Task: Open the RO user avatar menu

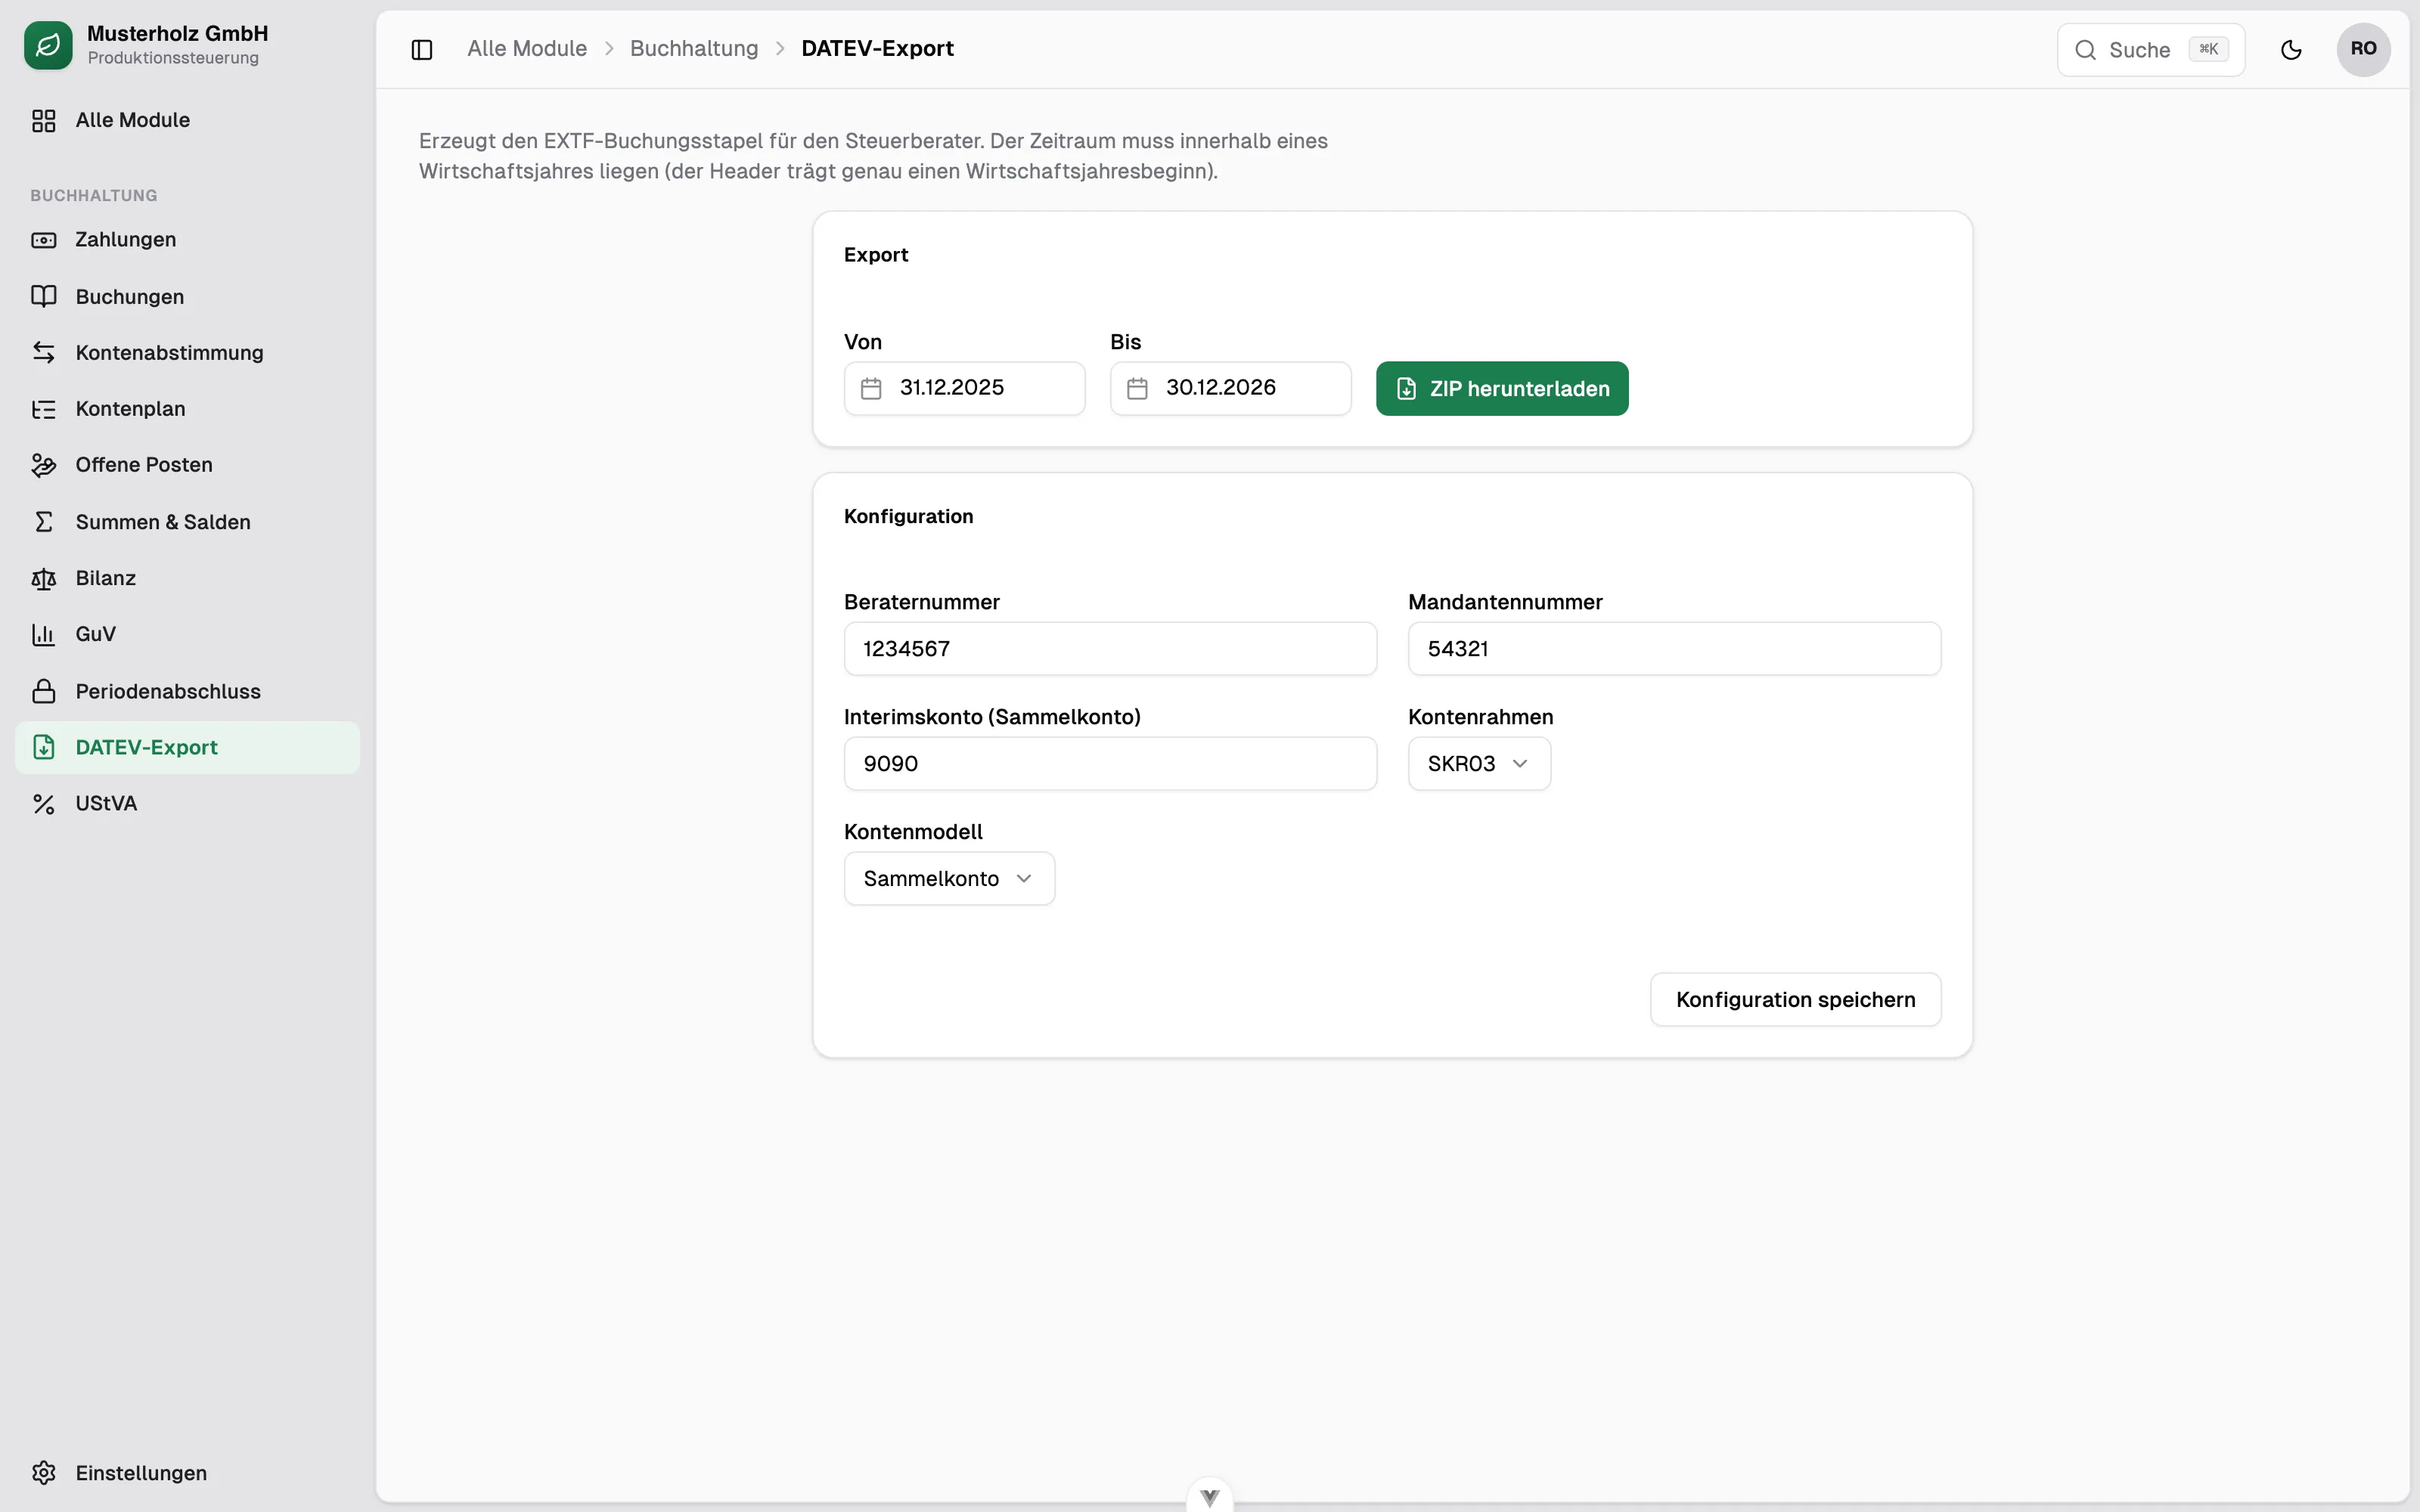Action: [x=2363, y=49]
